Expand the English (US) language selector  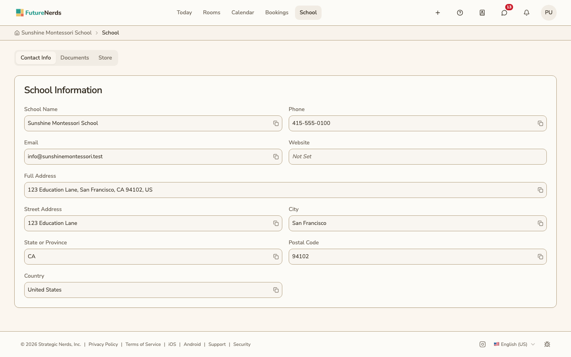click(x=514, y=344)
